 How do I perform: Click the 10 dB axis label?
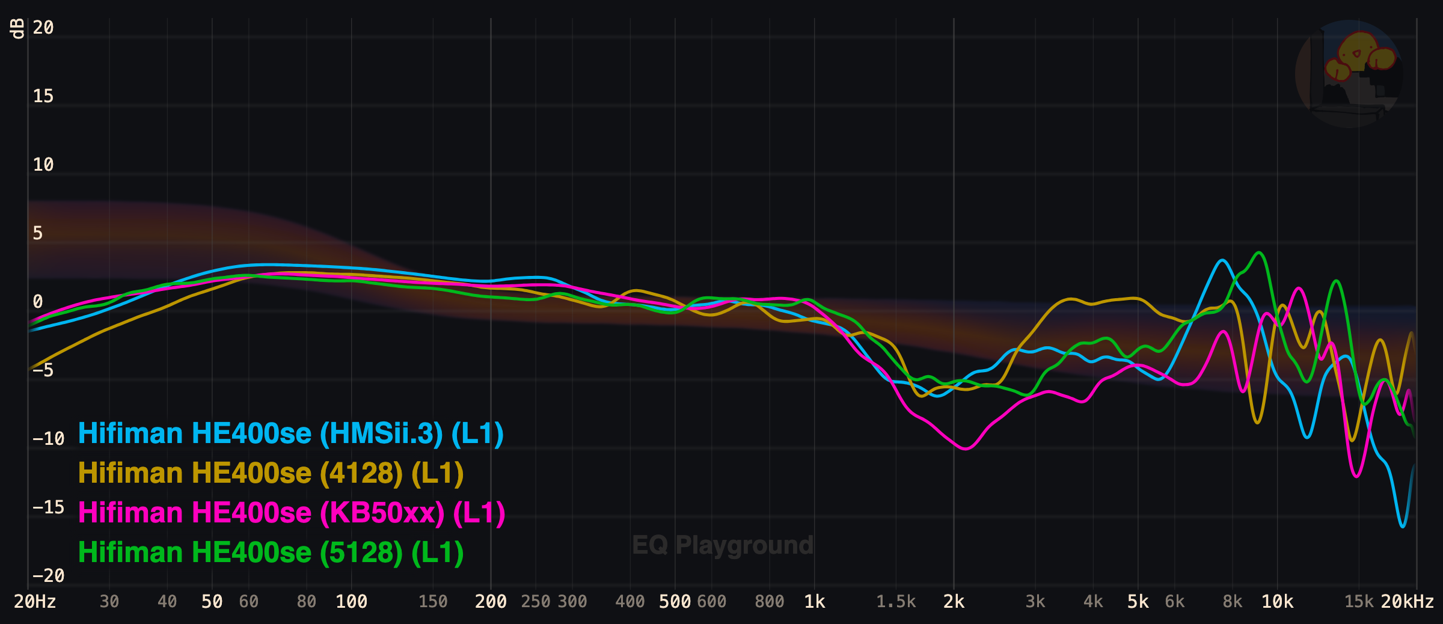[x=43, y=165]
